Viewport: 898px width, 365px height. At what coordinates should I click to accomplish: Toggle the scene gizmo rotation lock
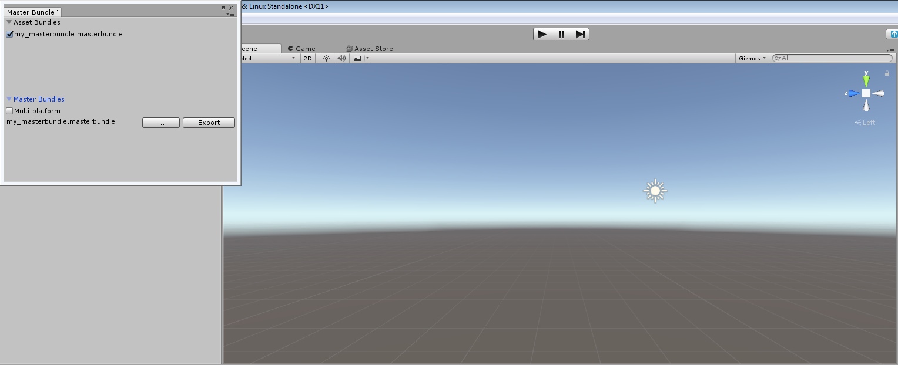(887, 73)
